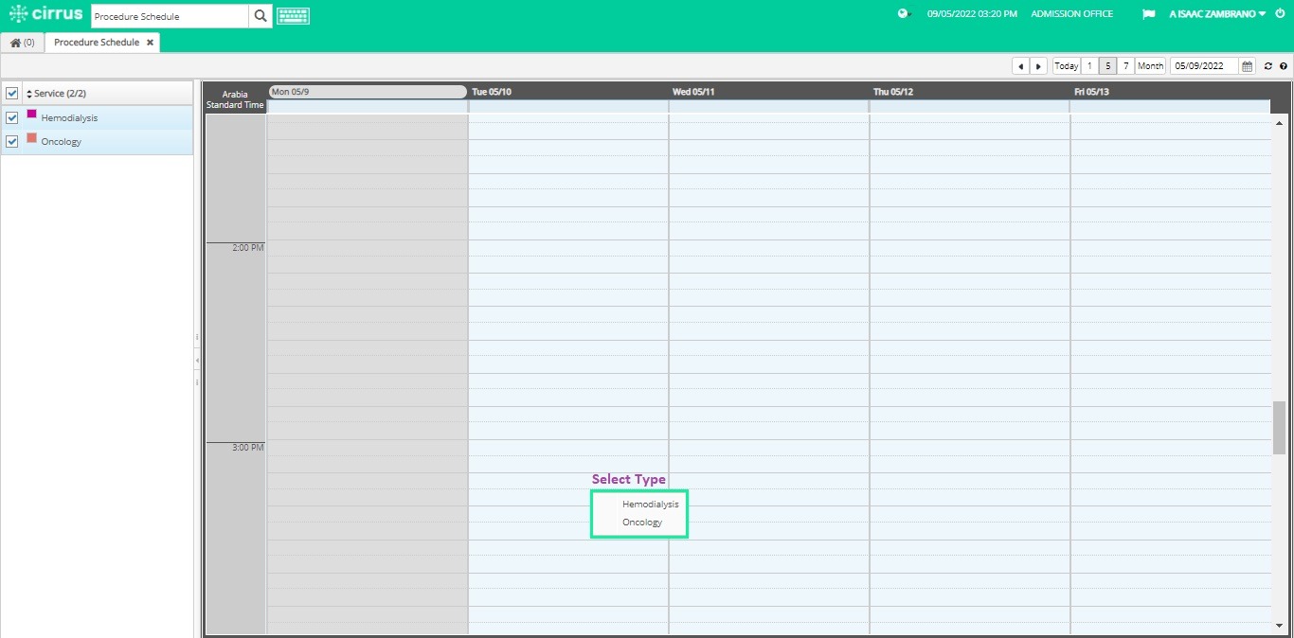Click the search magnifier icon

pyautogui.click(x=260, y=16)
